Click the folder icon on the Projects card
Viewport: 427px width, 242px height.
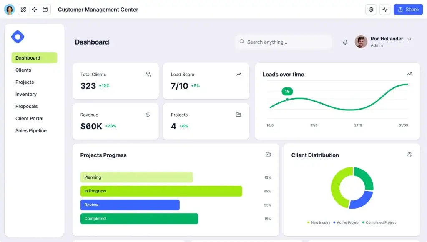[239, 115]
